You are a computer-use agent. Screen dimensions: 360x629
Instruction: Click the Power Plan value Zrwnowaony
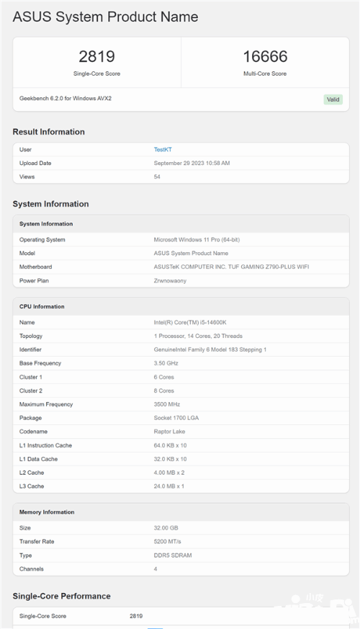coord(170,280)
